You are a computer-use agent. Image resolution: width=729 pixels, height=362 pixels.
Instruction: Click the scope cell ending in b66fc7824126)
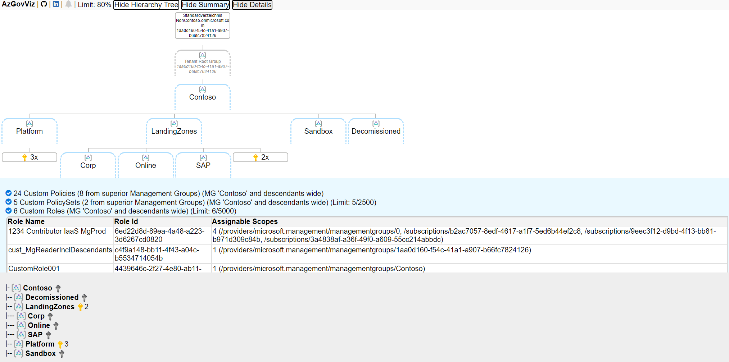point(469,254)
